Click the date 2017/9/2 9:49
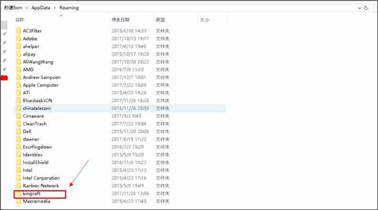Screen dimensions: 378x210 [x=126, y=116]
